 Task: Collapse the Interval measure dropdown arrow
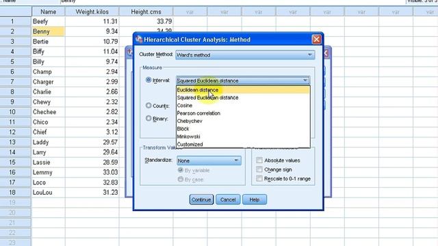click(305, 81)
